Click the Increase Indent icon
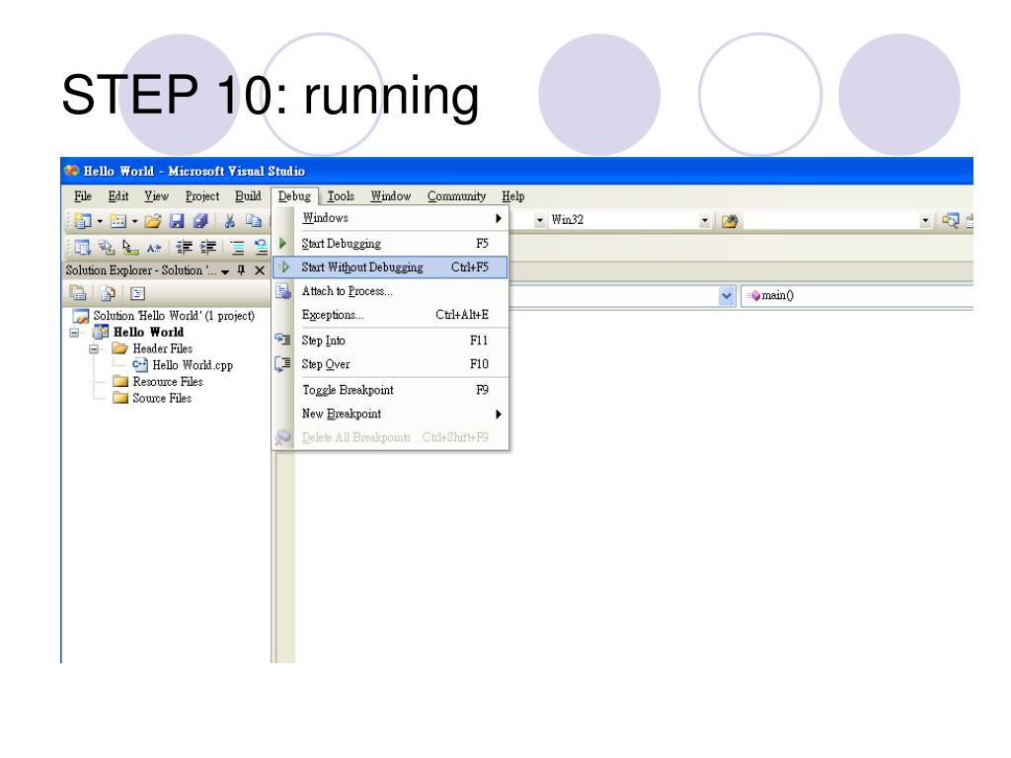The width and height of the screenshot is (1011, 758). coord(207,247)
